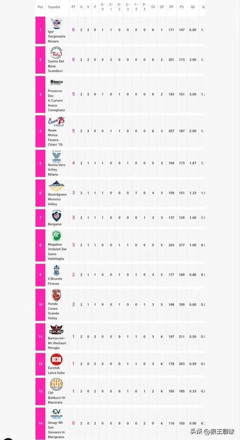
Task: Click the Pos column header
Action: [x=40, y=7]
